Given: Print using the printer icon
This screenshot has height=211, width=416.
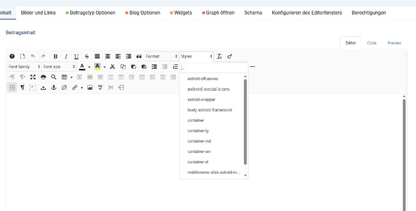Looking at the screenshot, I should pos(43,77).
